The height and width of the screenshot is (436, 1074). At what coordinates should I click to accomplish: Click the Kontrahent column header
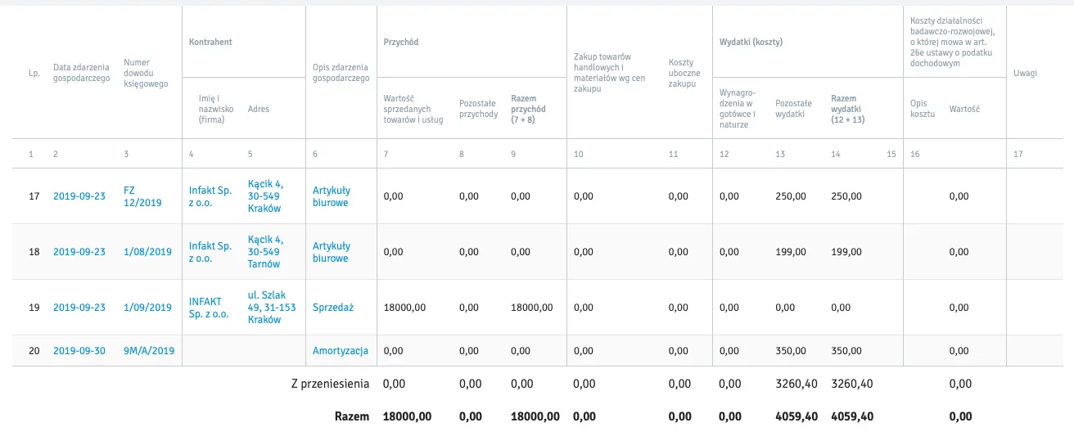(210, 42)
